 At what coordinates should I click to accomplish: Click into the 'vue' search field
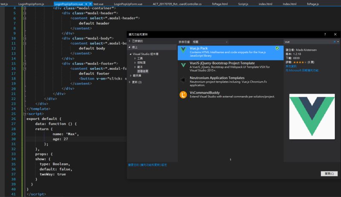tap(308, 42)
